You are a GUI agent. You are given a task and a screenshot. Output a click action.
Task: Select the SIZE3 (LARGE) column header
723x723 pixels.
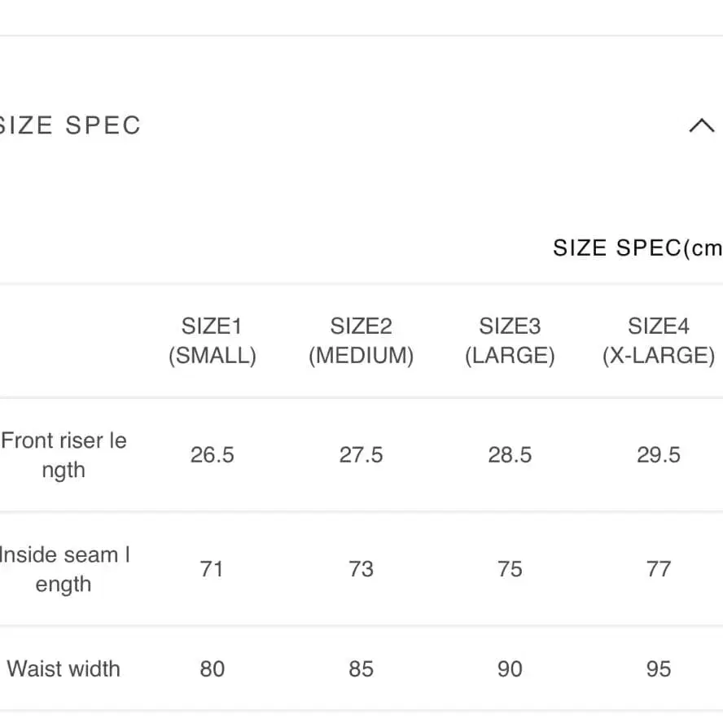510,341
